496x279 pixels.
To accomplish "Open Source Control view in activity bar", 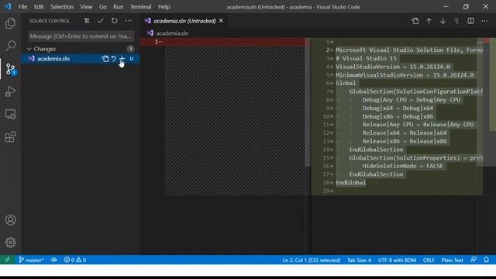I will 10,69.
